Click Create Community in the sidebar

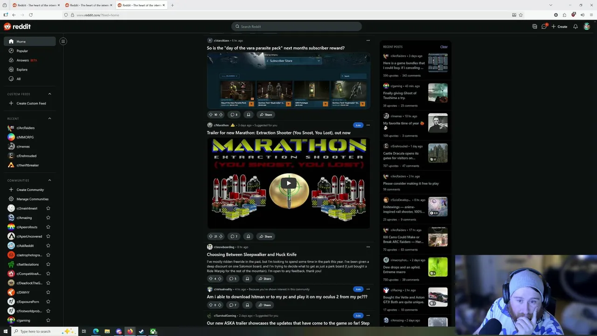(30, 190)
